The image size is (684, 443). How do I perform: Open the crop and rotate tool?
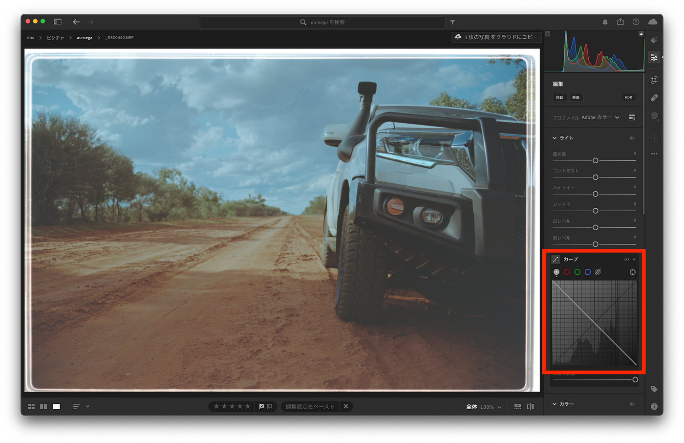[x=654, y=80]
